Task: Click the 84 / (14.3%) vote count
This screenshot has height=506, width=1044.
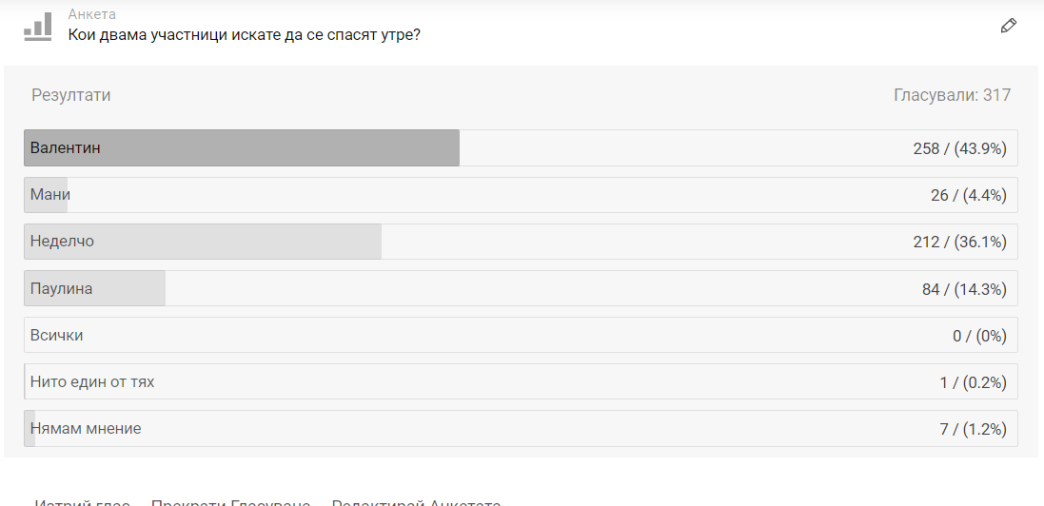Action: 964,288
